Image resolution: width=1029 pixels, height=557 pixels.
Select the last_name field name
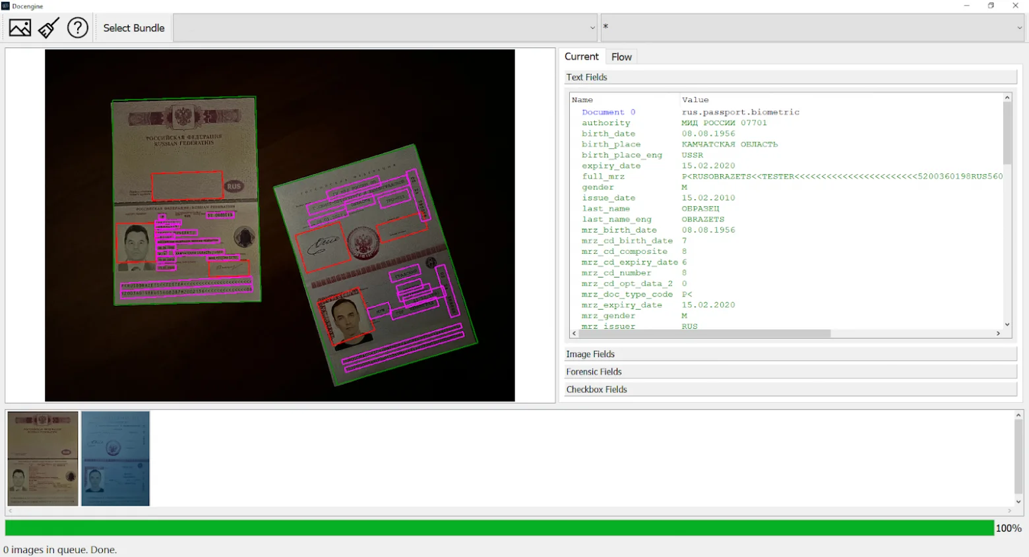[x=606, y=209]
